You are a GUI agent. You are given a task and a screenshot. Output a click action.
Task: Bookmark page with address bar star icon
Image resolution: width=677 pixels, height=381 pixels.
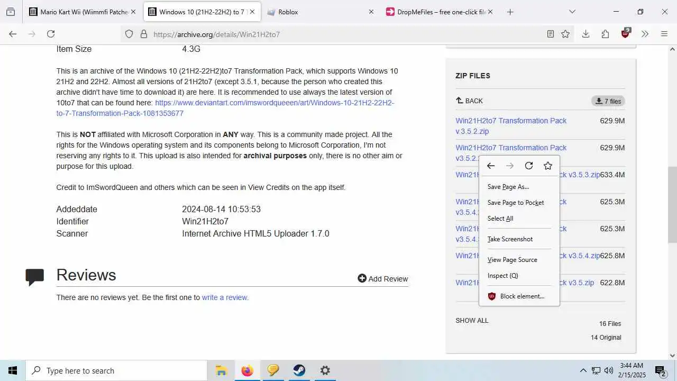(565, 34)
